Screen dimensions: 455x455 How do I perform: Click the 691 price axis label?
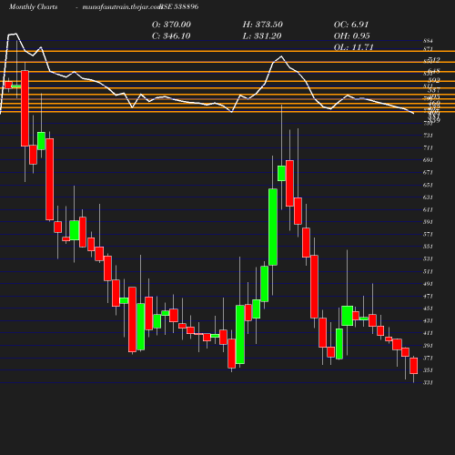tap(428, 160)
